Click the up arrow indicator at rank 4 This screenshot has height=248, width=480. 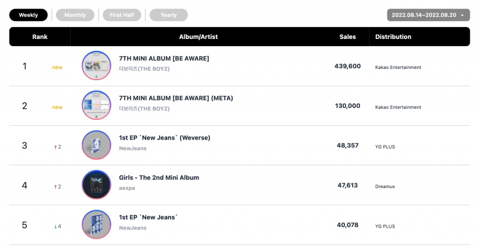point(55,187)
